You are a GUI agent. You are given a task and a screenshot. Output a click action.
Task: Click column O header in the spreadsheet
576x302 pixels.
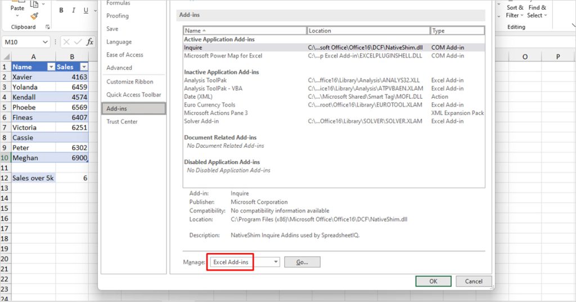[525, 57]
